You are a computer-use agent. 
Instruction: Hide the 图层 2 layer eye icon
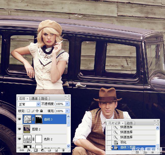20,129
